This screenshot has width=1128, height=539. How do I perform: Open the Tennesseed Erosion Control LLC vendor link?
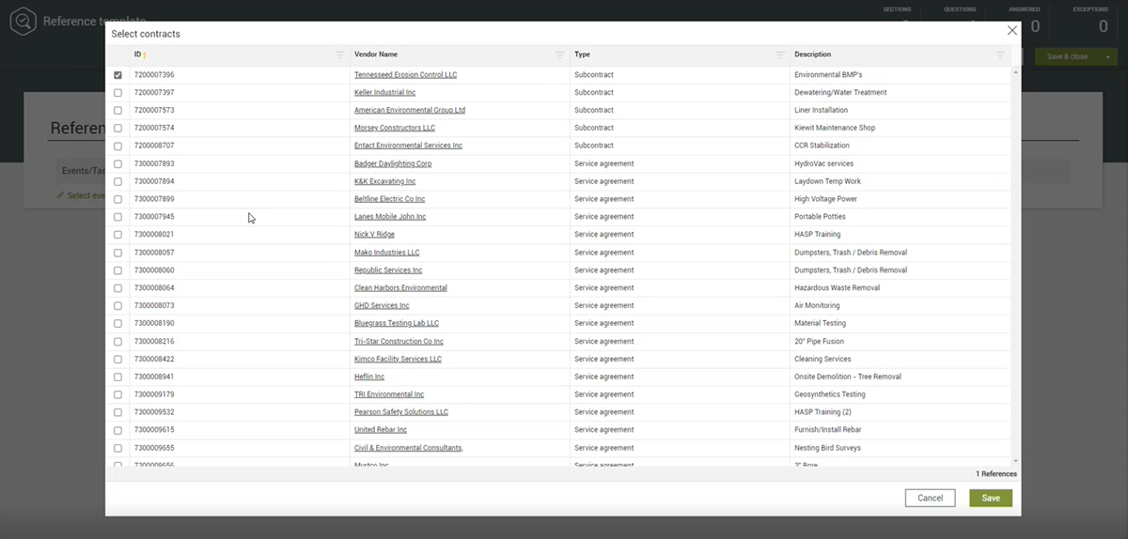point(405,75)
